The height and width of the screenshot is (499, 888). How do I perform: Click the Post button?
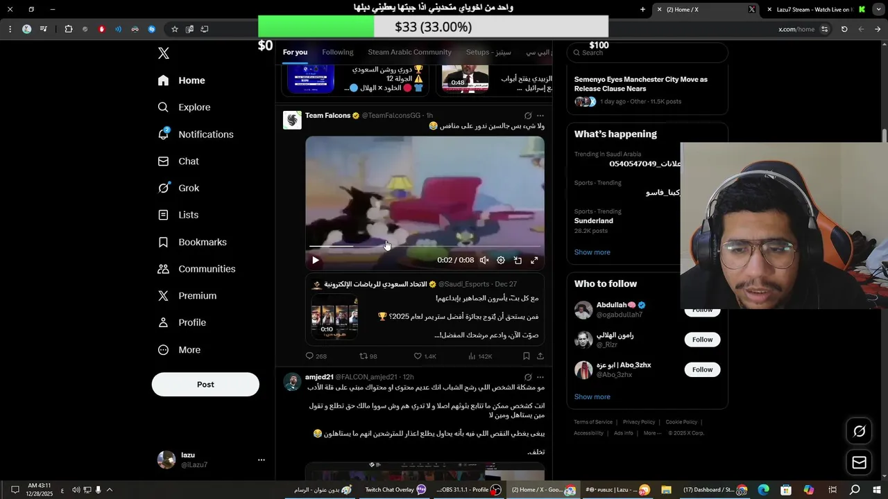click(205, 385)
